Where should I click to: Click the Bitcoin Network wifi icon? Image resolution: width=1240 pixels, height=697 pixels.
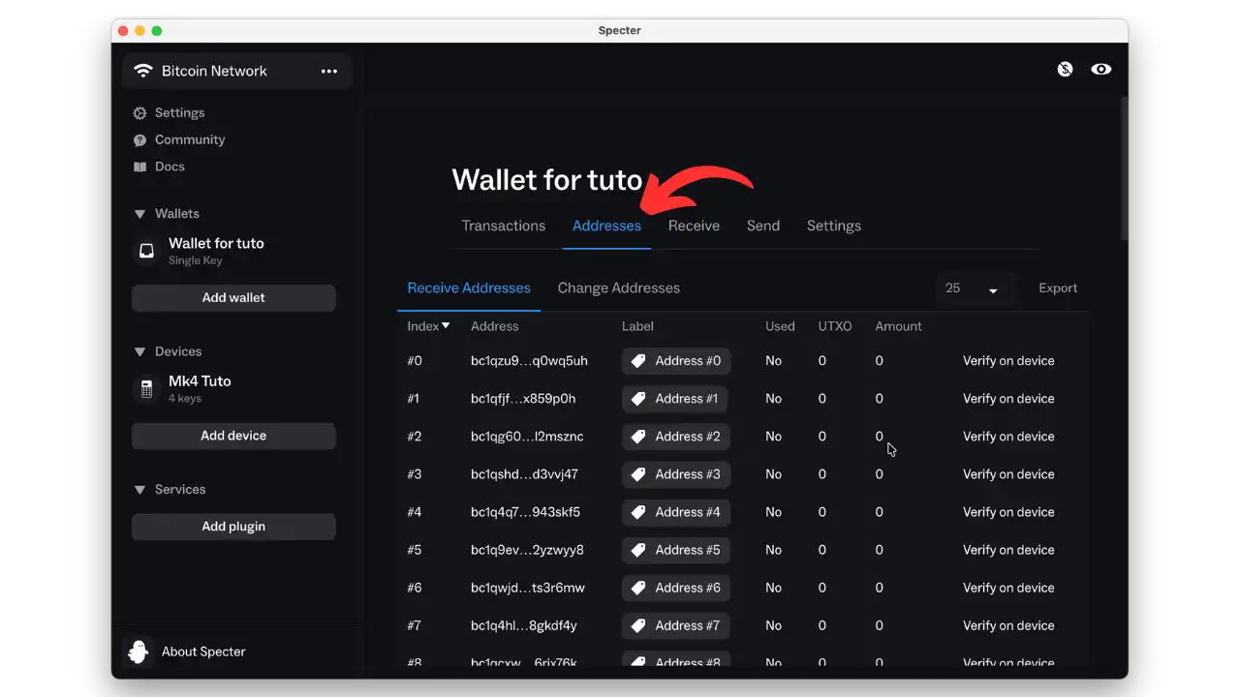click(143, 71)
